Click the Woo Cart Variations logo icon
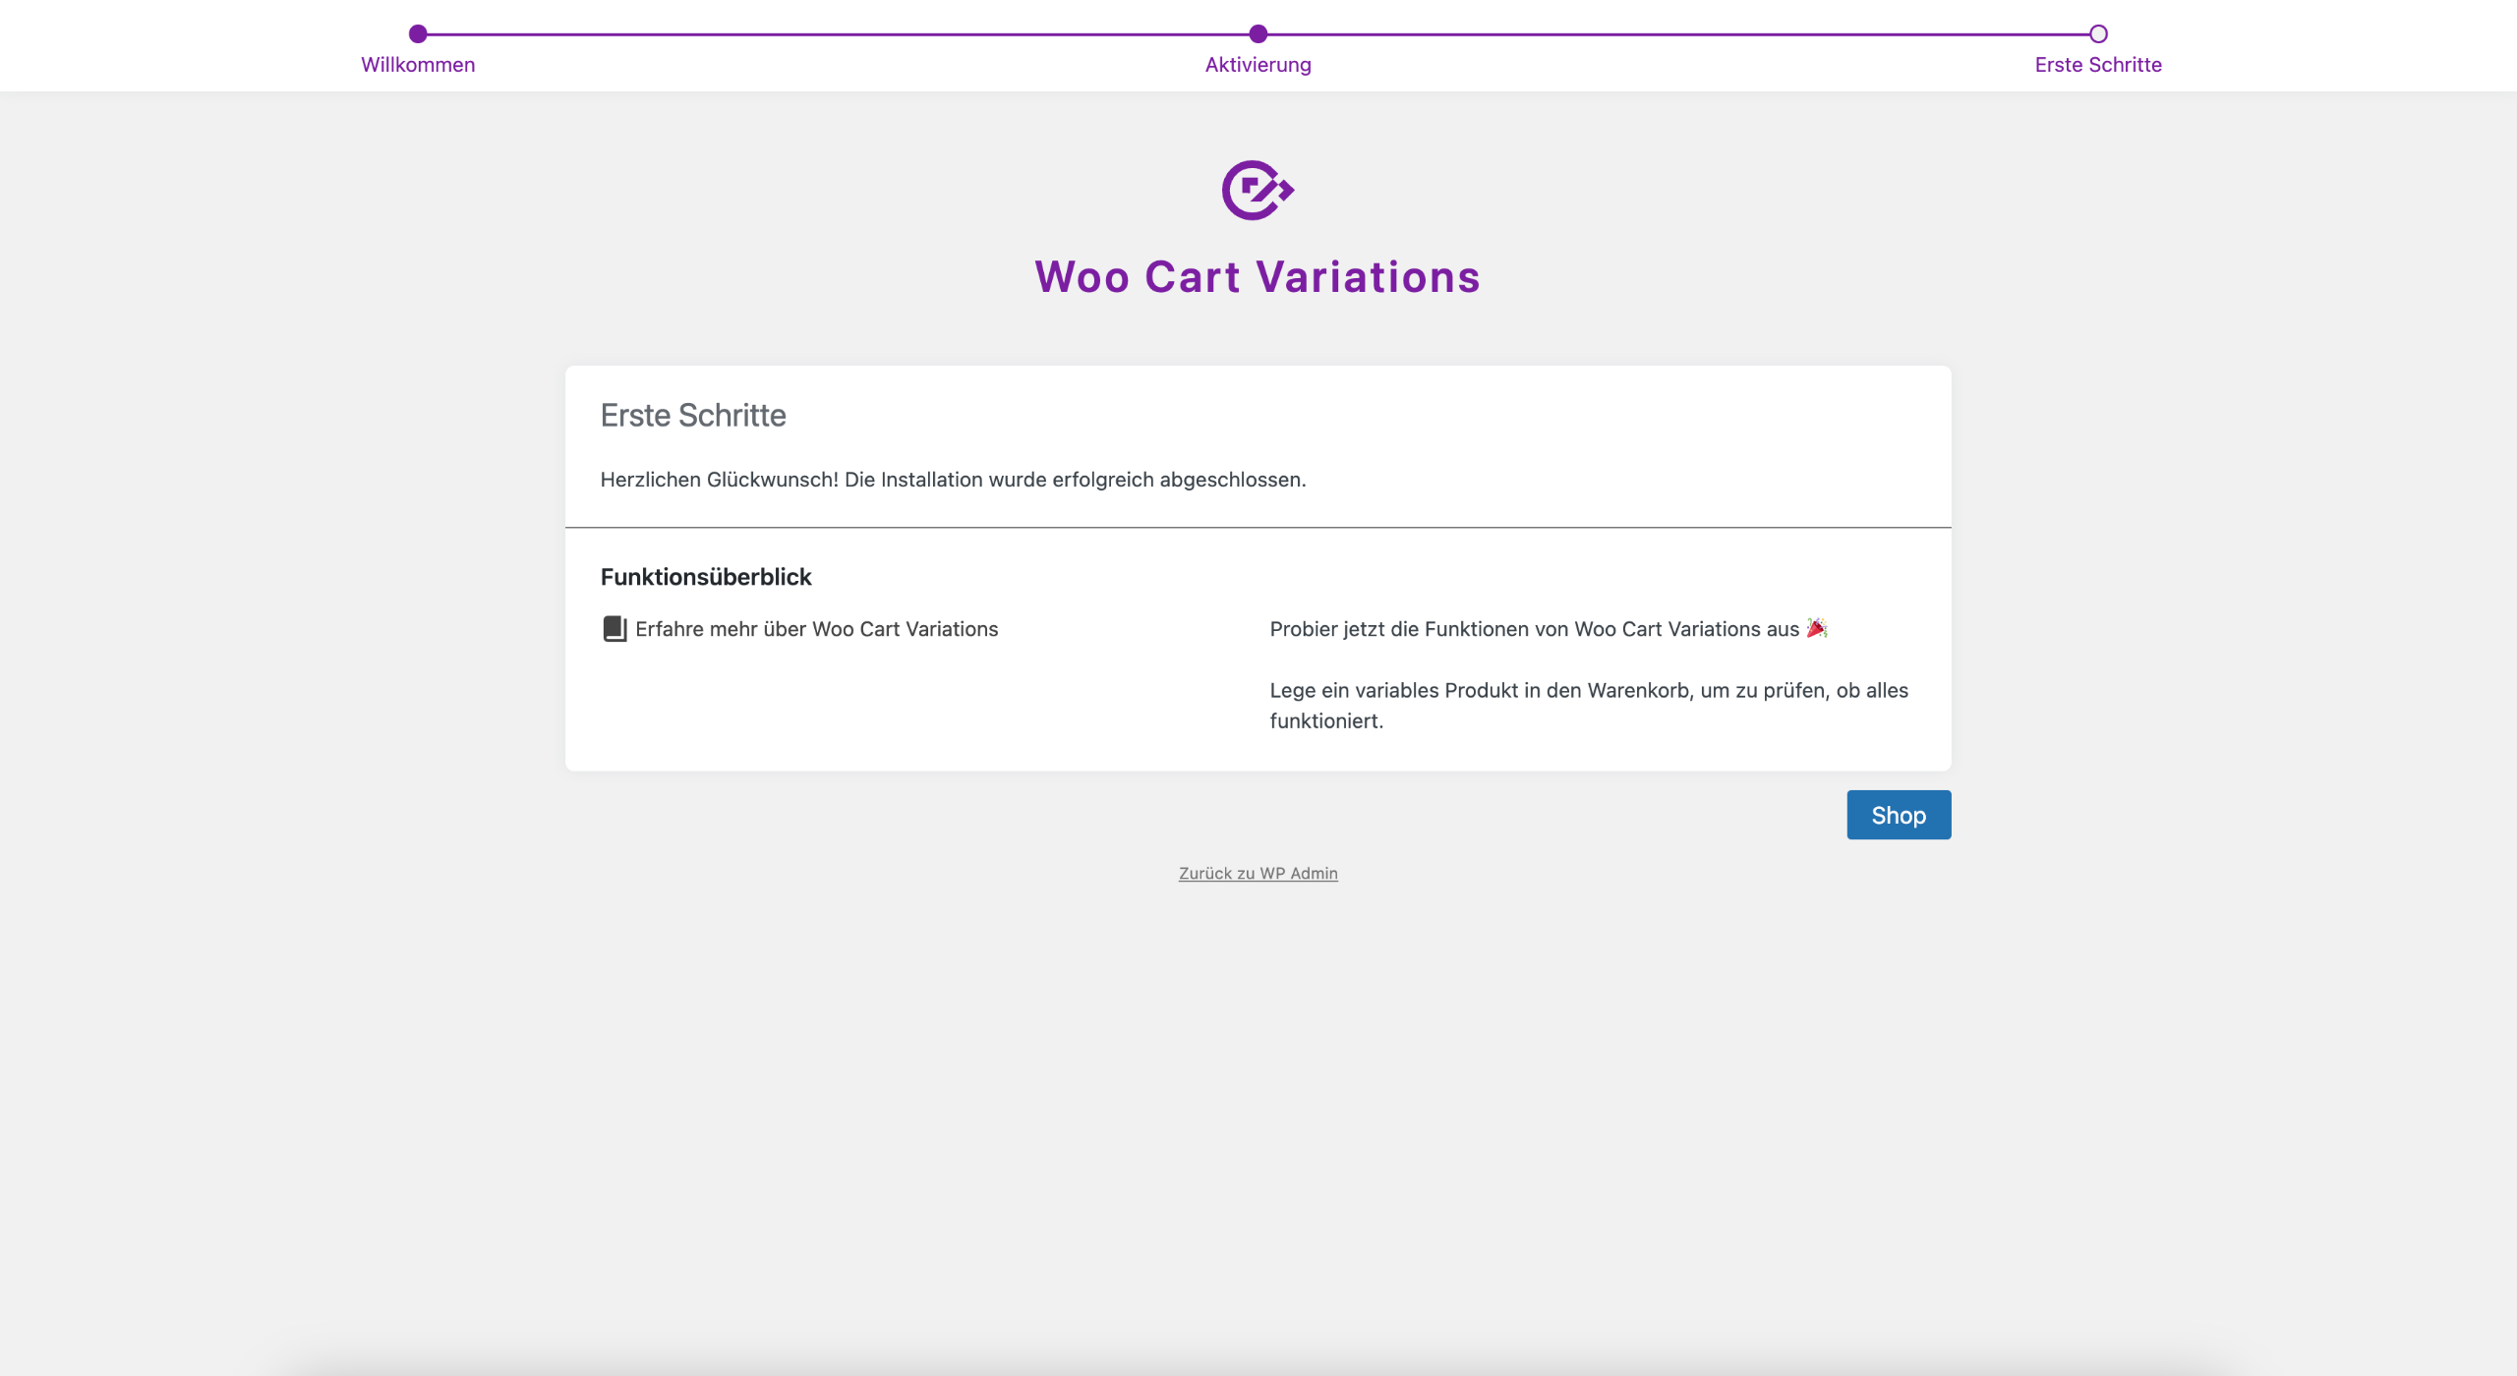 pos(1258,190)
